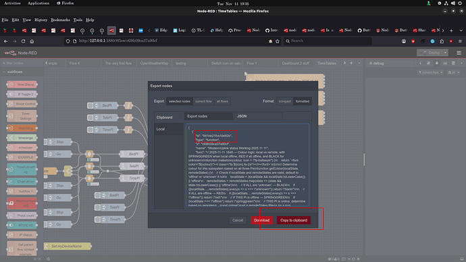Select the 'Set myDeviceName' node on canvas
Viewport: 466px width, 262px height.
tap(68, 246)
